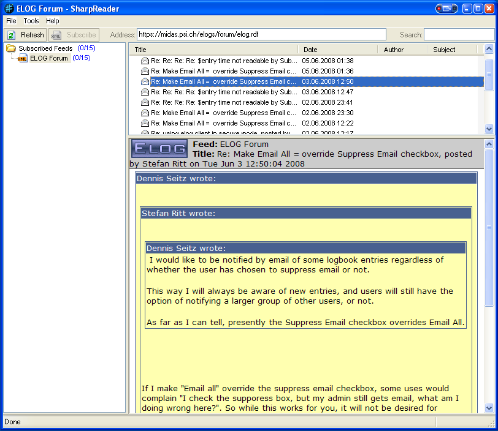Click envelope icon of 02.06.2008 12:22 entry
This screenshot has height=431, width=498.
click(x=145, y=123)
